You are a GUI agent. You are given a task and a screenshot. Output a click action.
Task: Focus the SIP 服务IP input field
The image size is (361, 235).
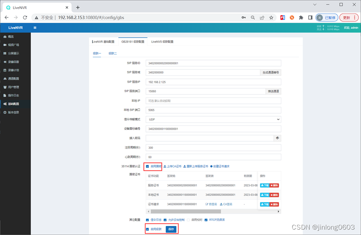coord(213,82)
